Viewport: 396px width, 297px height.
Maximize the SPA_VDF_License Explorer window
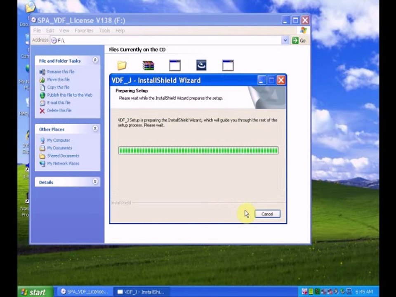click(x=295, y=20)
